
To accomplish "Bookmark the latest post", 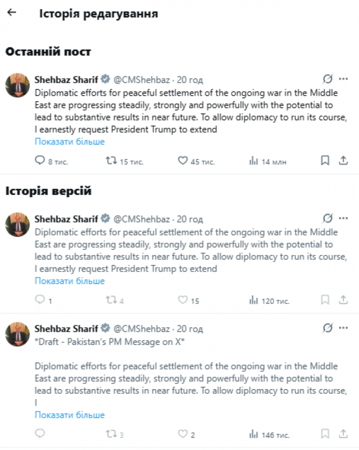I will pos(325,161).
